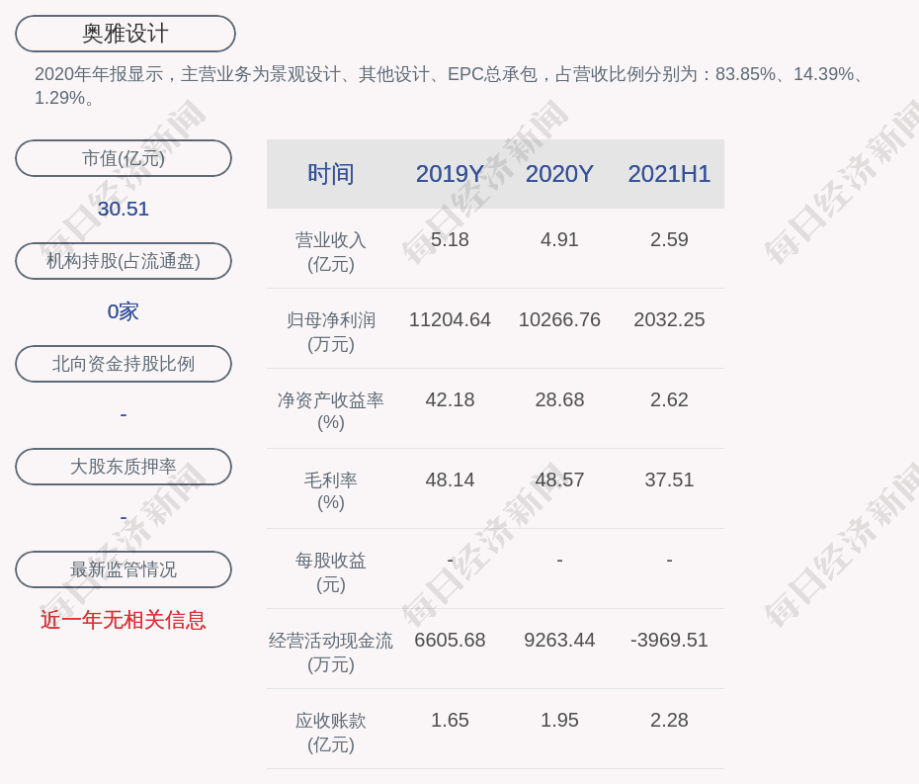
Task: Click net profit value 10266.76
Action: 559,319
